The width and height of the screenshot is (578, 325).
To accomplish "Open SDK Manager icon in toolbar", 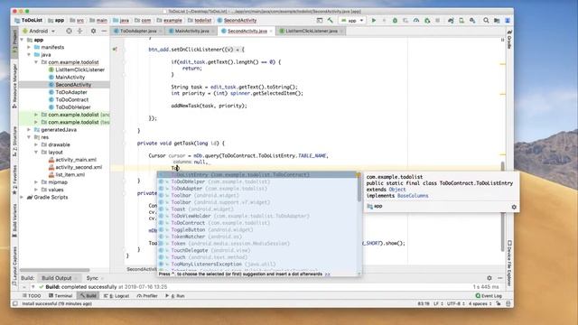I will pos(472,21).
